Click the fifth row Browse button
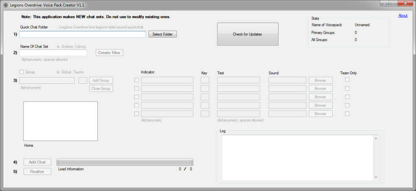The image size is (416, 191). [320, 114]
